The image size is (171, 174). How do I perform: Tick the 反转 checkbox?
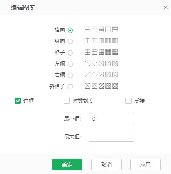pyautogui.click(x=128, y=101)
